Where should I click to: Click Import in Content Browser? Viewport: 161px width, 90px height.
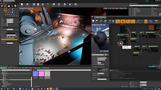pos(10,68)
